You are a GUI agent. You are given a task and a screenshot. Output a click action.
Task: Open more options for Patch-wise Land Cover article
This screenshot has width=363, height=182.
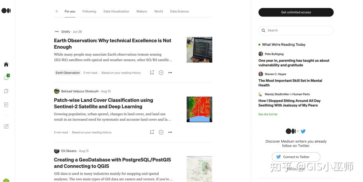coord(170,132)
